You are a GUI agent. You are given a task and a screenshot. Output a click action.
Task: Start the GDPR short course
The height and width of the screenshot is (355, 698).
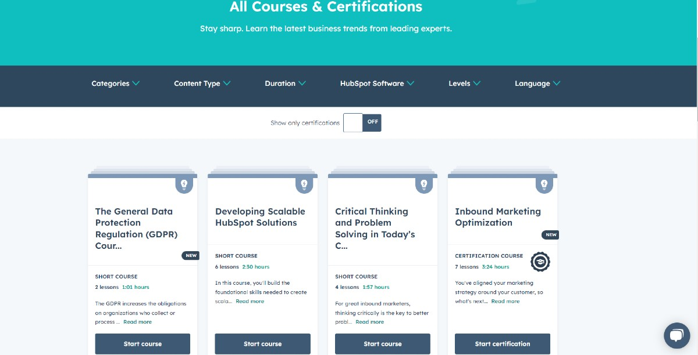click(x=143, y=344)
